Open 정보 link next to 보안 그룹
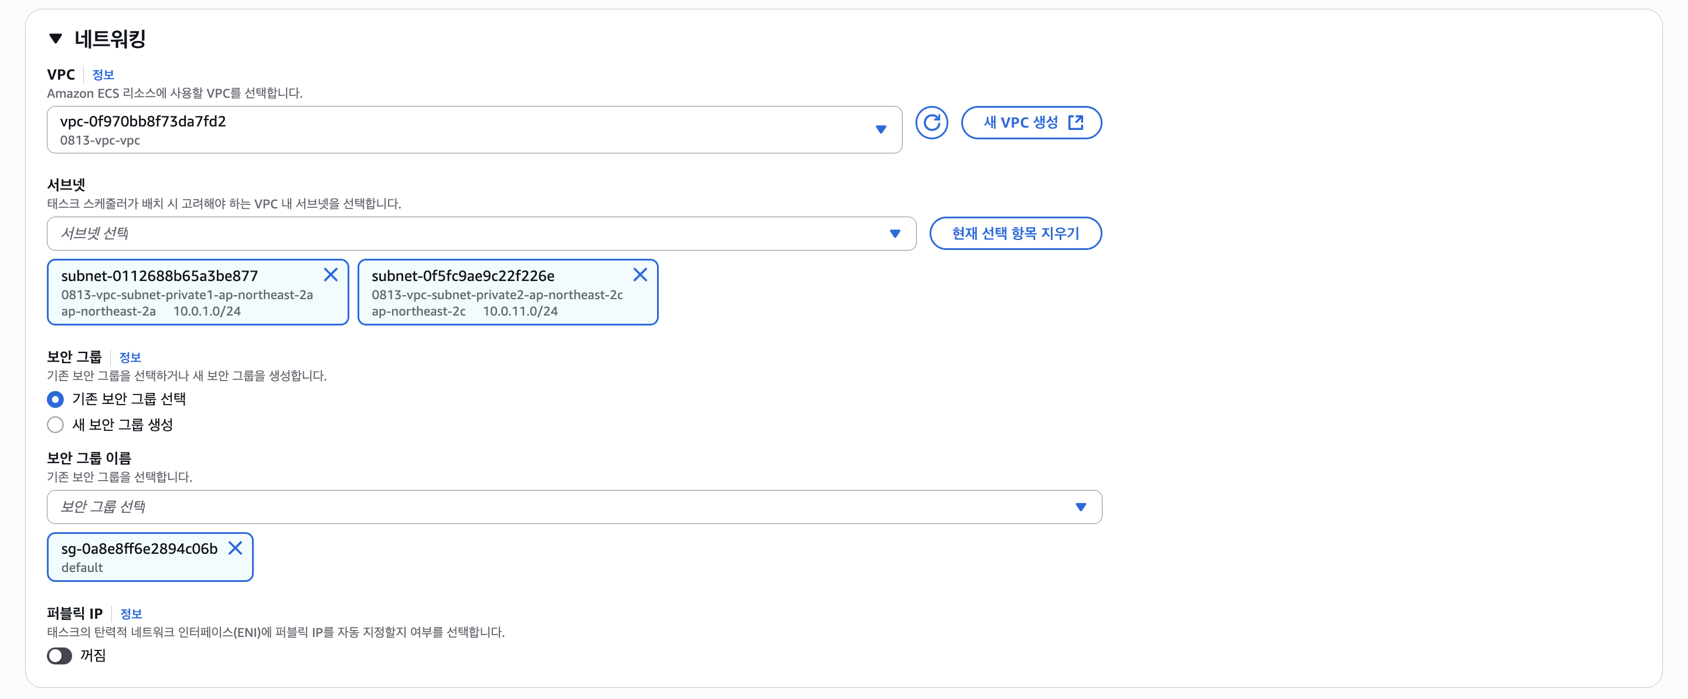The image size is (1688, 699). tap(130, 357)
